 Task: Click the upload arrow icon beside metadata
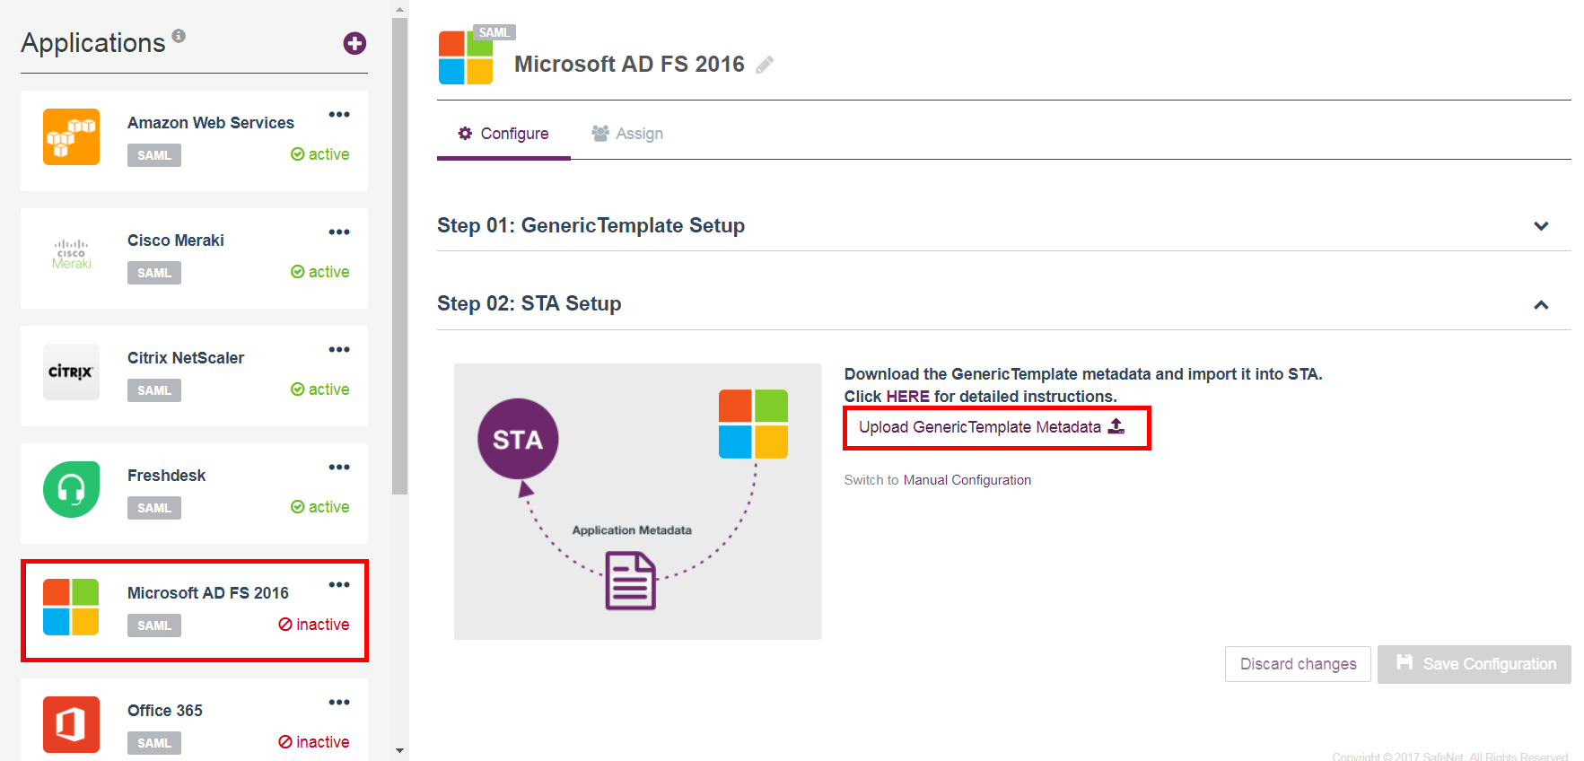(x=1116, y=426)
